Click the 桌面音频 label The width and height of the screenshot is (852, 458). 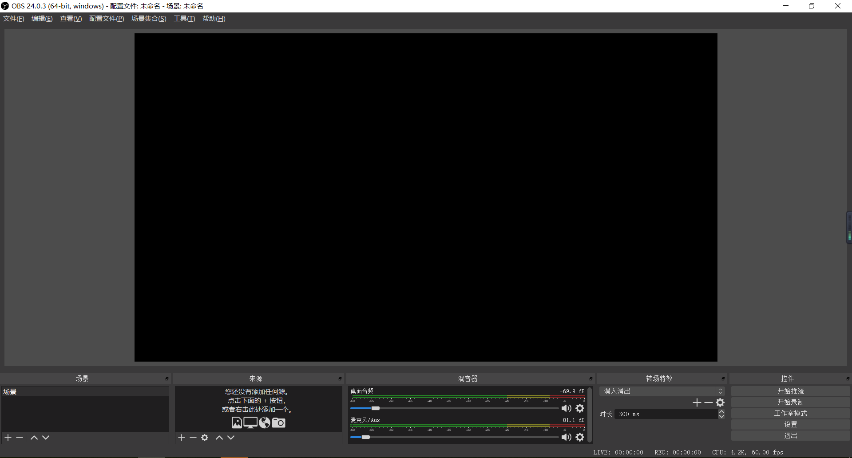pyautogui.click(x=362, y=391)
